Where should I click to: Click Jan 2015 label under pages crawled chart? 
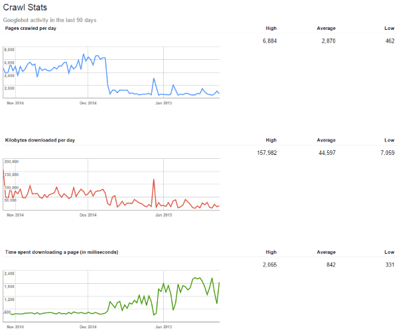164,103
